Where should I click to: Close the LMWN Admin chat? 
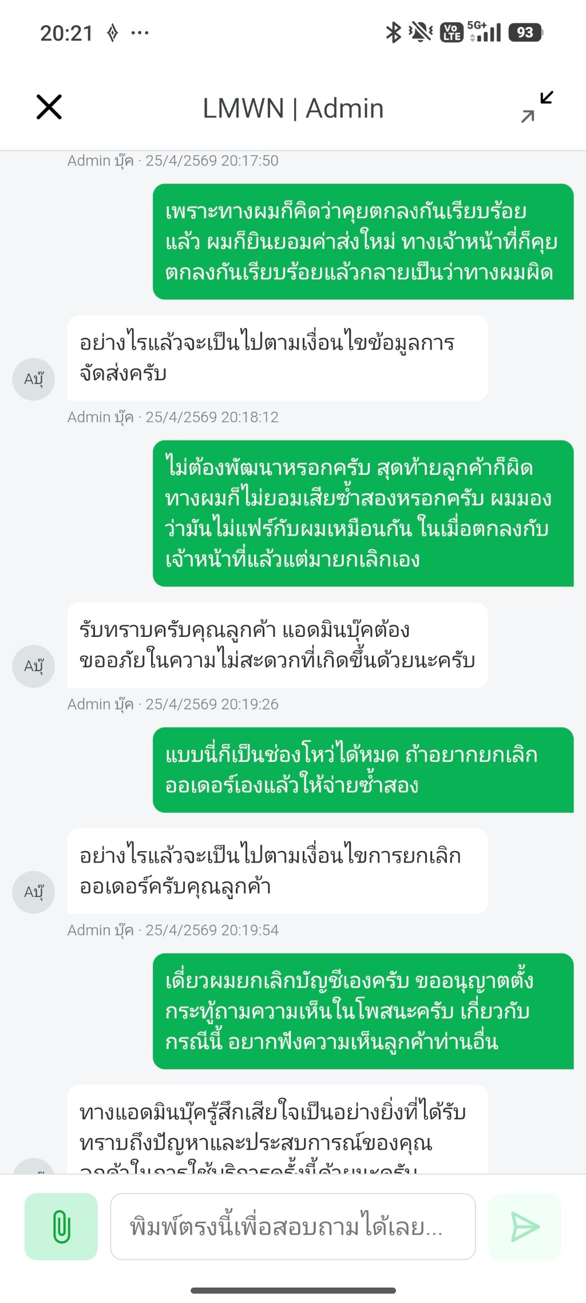(49, 107)
